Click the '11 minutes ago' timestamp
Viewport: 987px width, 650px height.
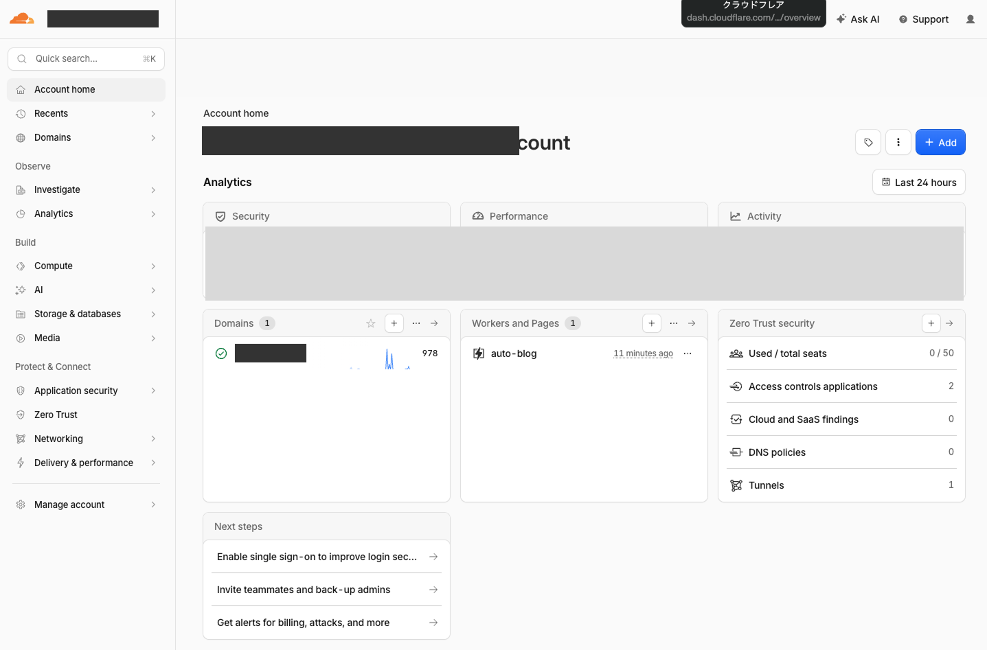click(x=643, y=353)
